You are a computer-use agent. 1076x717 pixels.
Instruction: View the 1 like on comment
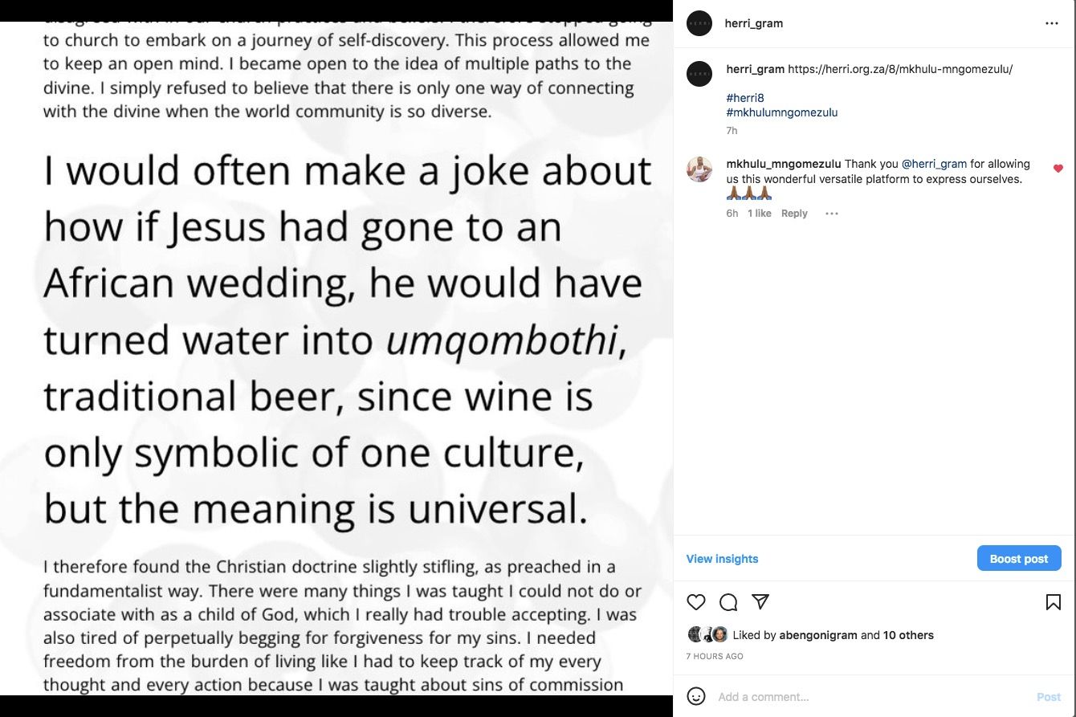click(x=759, y=214)
